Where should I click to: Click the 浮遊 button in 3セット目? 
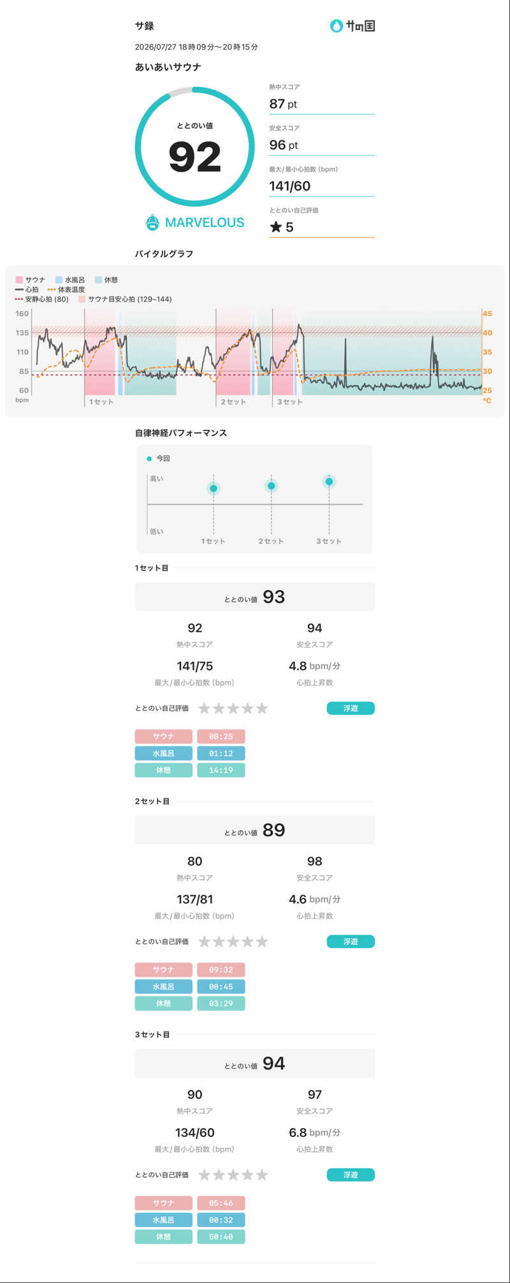click(351, 1175)
